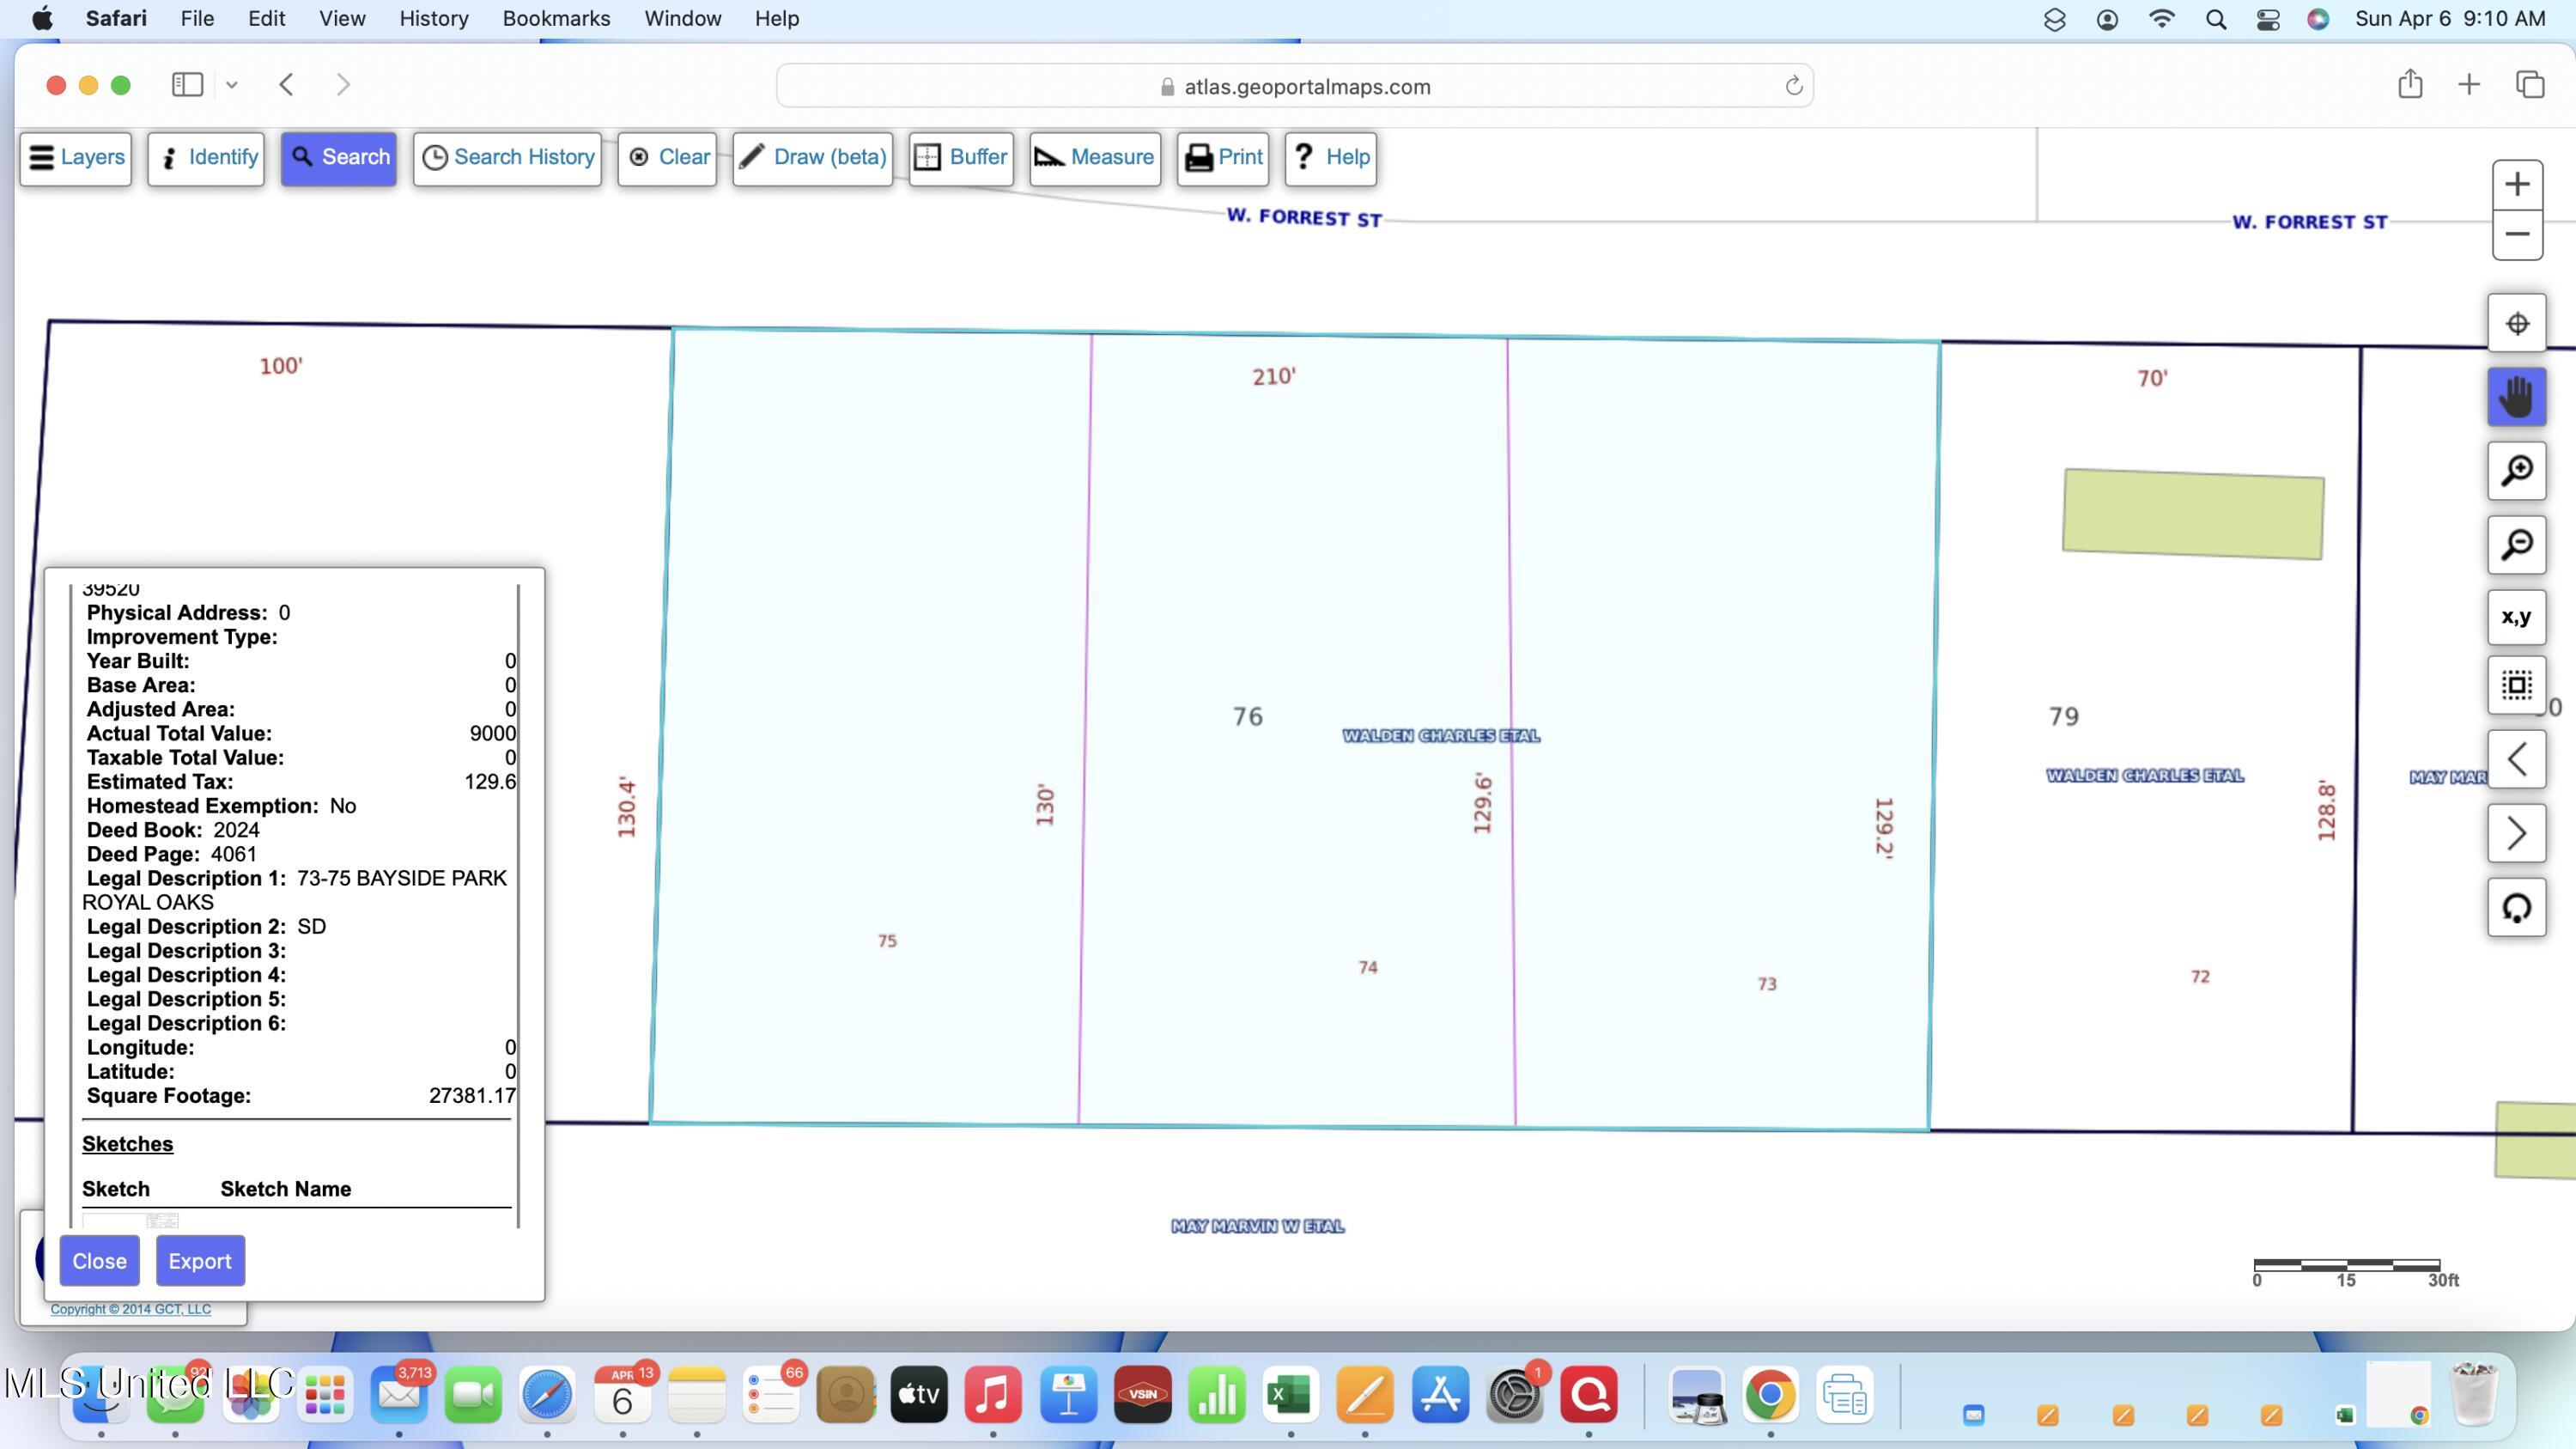
Task: Go to the previous map extent arrow
Action: coord(2516,760)
